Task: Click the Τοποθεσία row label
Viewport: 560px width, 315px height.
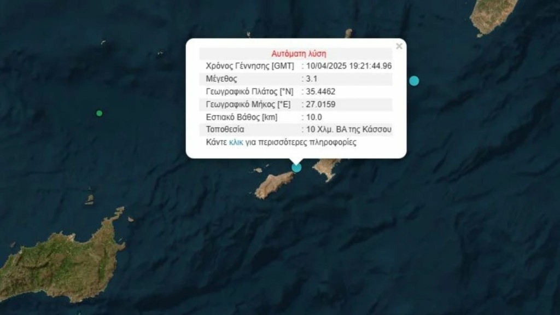Action: click(x=225, y=129)
